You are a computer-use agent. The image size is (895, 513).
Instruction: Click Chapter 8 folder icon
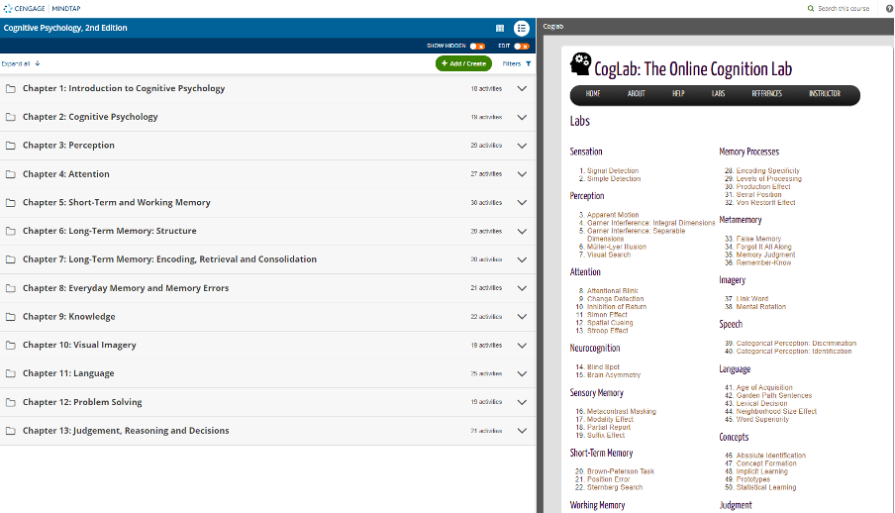pyautogui.click(x=10, y=288)
